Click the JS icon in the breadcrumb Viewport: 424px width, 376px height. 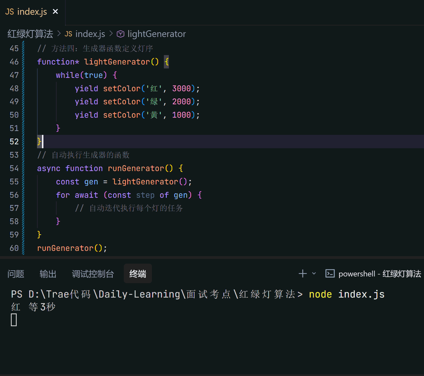click(x=68, y=34)
